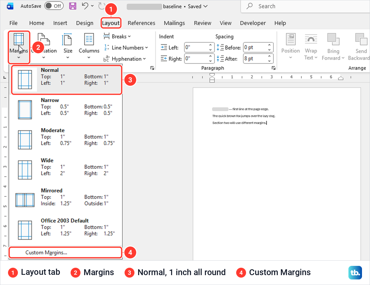This screenshot has height=285, width=370.
Task: Click the Wrap Text button
Action: (x=311, y=47)
